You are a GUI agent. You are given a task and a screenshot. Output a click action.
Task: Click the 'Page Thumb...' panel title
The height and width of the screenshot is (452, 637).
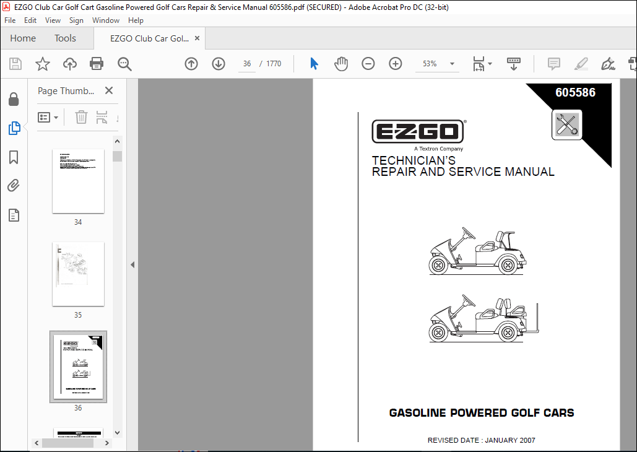(66, 90)
